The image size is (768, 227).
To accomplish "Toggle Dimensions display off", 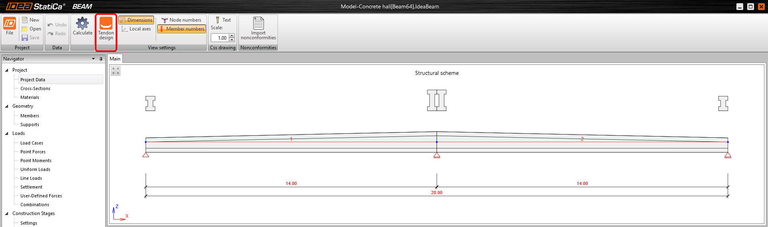I will 136,20.
